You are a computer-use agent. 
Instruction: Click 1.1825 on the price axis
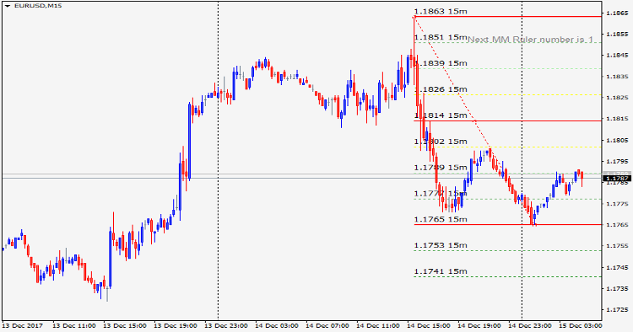pyautogui.click(x=618, y=98)
